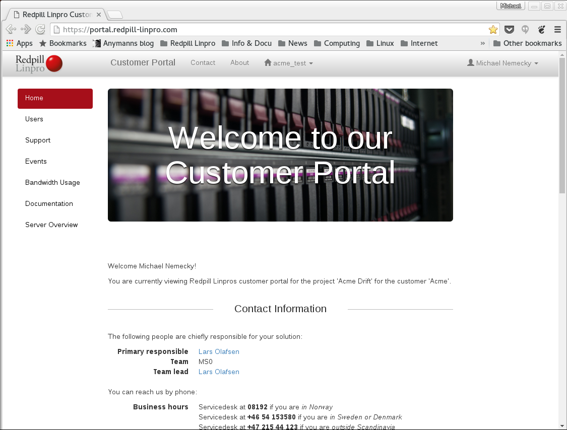Open the Michael Nemecky account dropdown

pyautogui.click(x=502, y=63)
